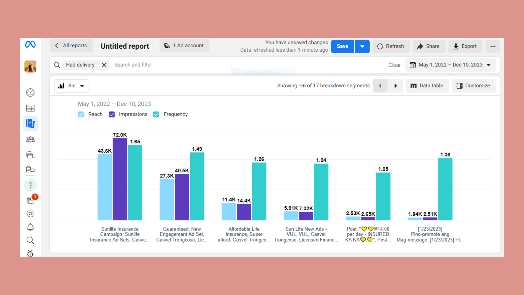The image size is (524, 295).
Task: Open the campaigns table grid icon
Action: click(30, 108)
